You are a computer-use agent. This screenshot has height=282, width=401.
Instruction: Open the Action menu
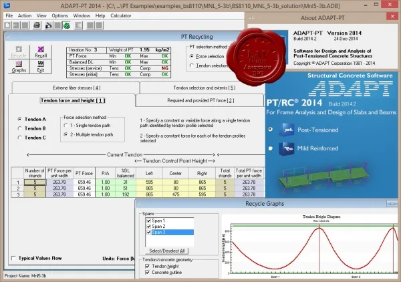tap(25, 15)
